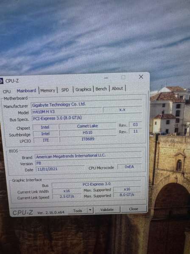
Task: Click the chipset Rev. value 03
Action: pyautogui.click(x=135, y=125)
